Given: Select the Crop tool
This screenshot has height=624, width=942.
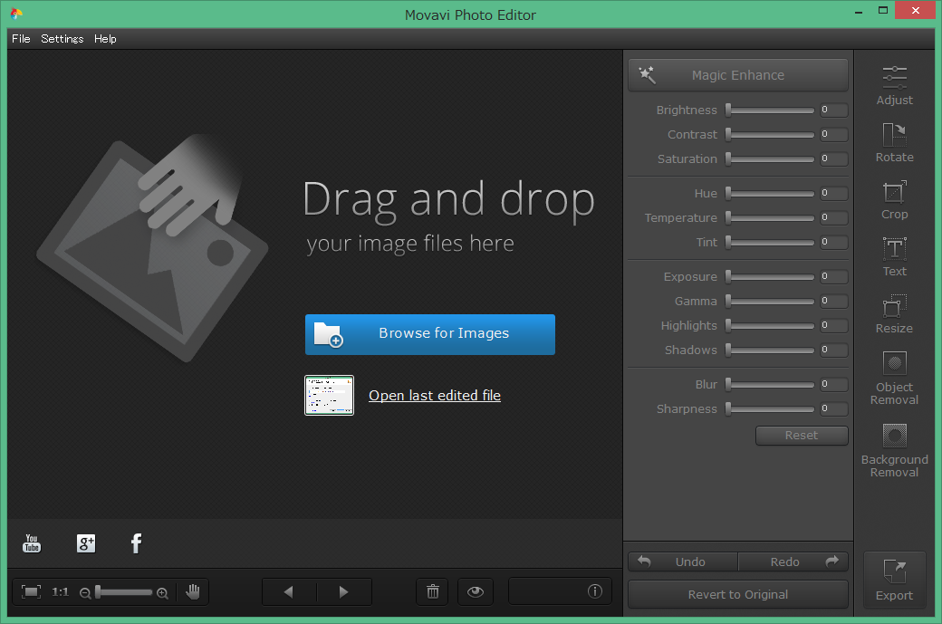Looking at the screenshot, I should [x=894, y=200].
